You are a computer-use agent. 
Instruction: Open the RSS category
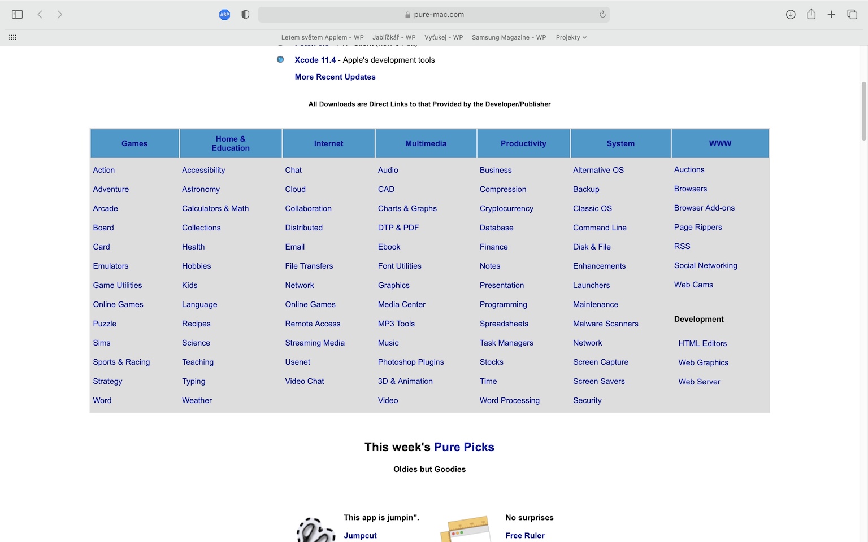pos(682,246)
